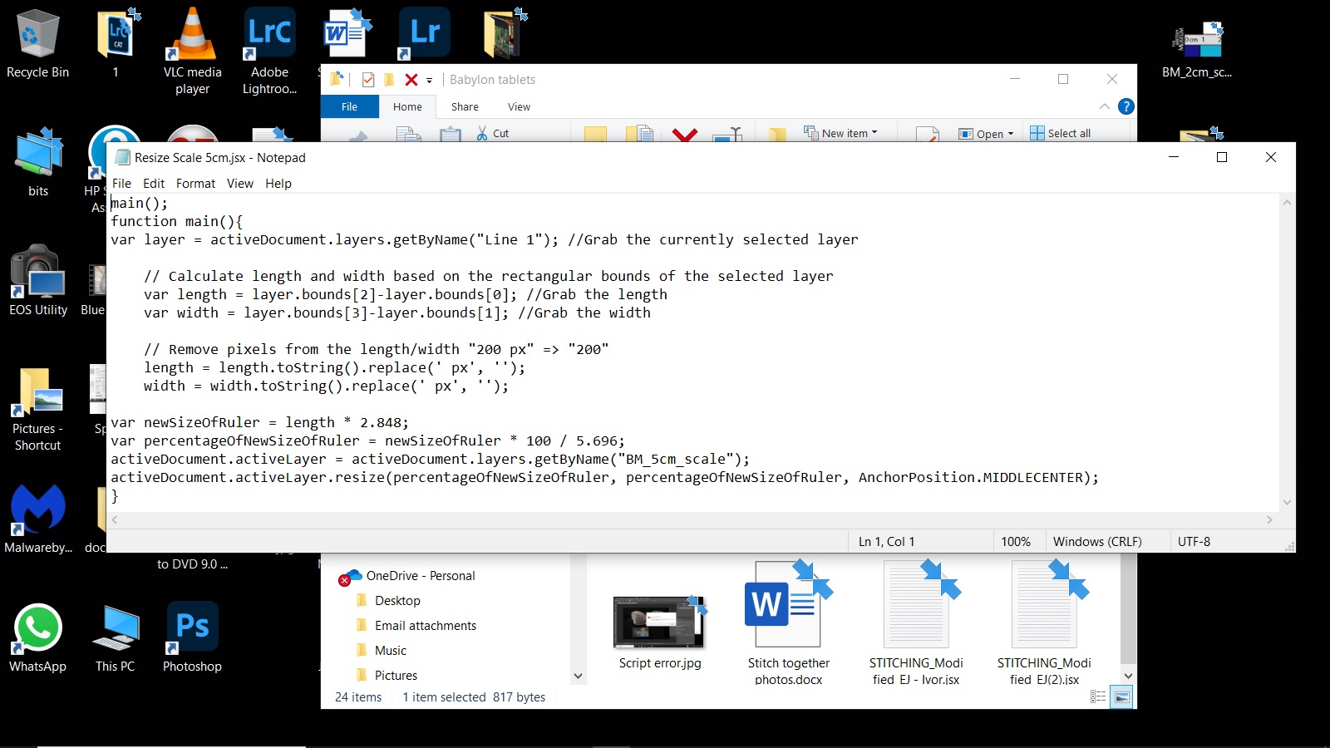This screenshot has width=1330, height=748.
Task: Switch to details view toggle
Action: click(x=1098, y=696)
